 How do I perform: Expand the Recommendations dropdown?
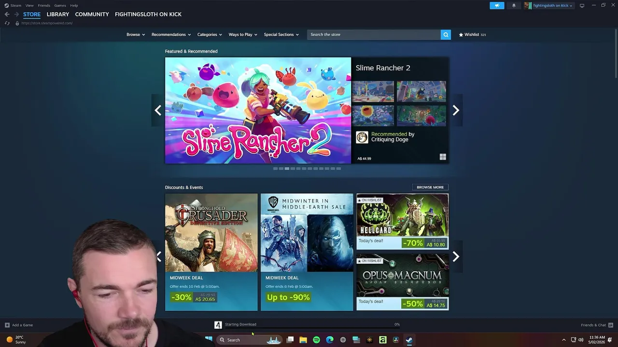(x=171, y=34)
